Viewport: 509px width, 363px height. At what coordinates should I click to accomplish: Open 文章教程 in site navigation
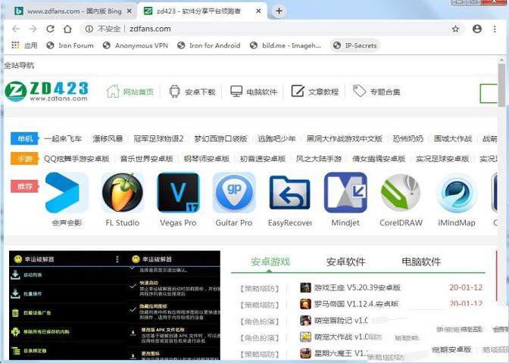tap(315, 92)
